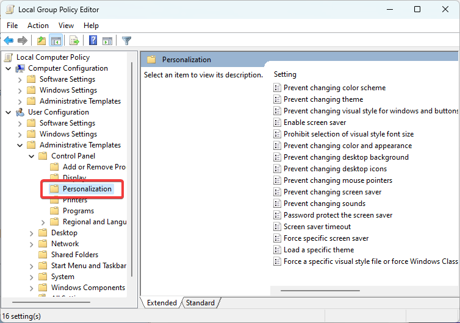Expand the Start Menu and Taskbar folder
The height and width of the screenshot is (323, 460).
31,266
